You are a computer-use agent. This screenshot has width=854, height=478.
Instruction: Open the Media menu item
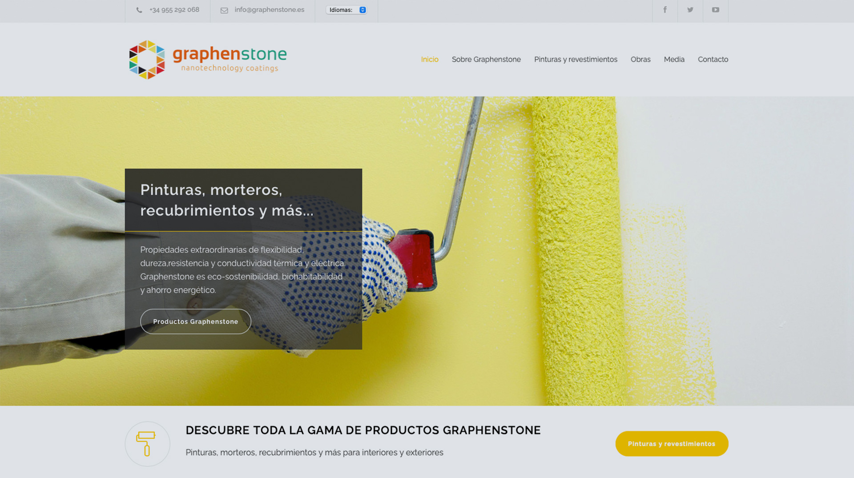click(674, 59)
